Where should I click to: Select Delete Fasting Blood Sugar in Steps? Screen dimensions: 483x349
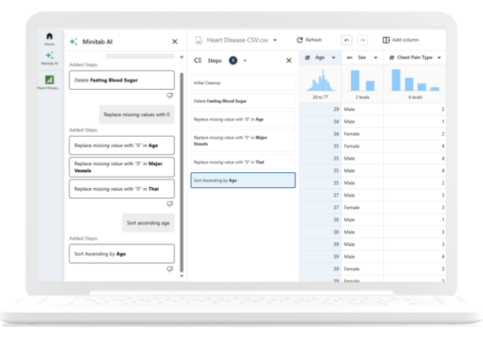click(243, 101)
